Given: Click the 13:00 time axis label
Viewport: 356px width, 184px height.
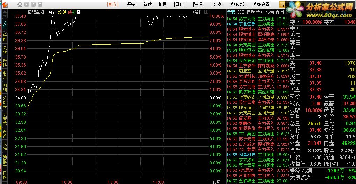Looking at the screenshot, I should click(x=113, y=182).
